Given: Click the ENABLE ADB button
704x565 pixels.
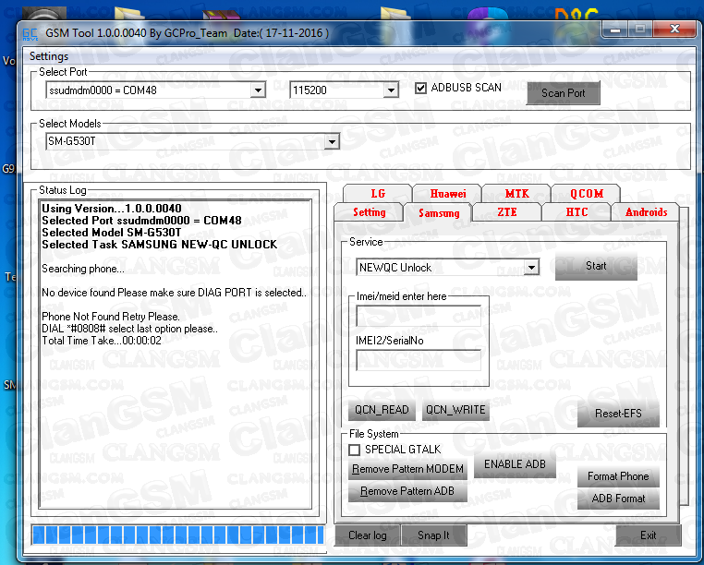Looking at the screenshot, I should coord(515,464).
